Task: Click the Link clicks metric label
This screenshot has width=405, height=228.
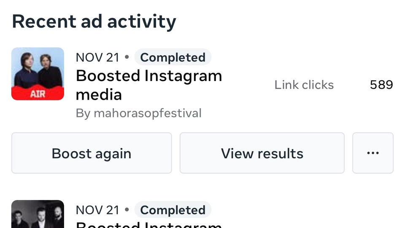Action: pyautogui.click(x=304, y=85)
